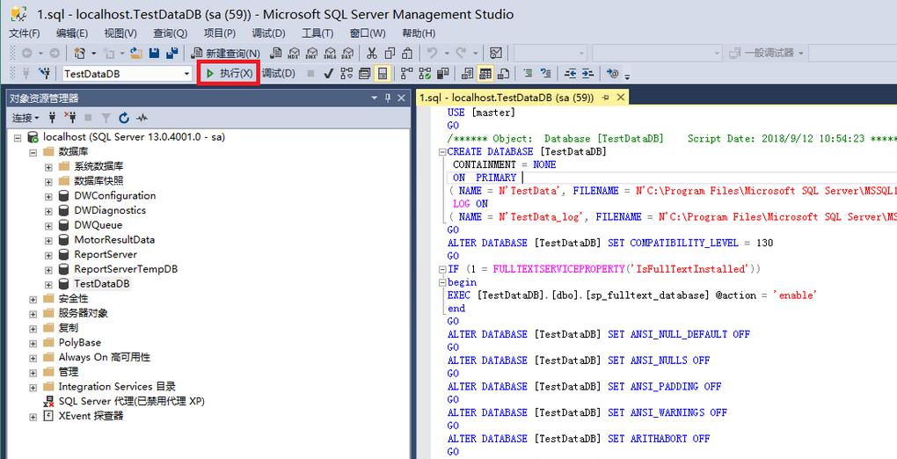Click the Change Connection icon
The height and width of the screenshot is (459, 897).
click(44, 73)
